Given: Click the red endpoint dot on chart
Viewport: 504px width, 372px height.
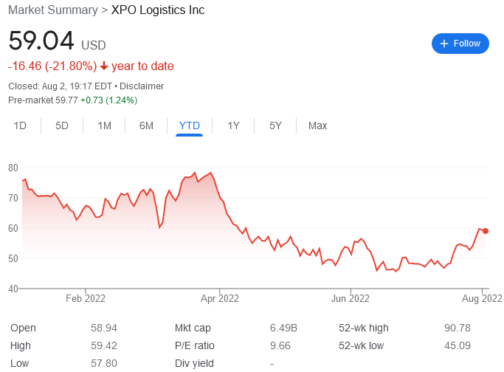Looking at the screenshot, I should click(x=486, y=231).
